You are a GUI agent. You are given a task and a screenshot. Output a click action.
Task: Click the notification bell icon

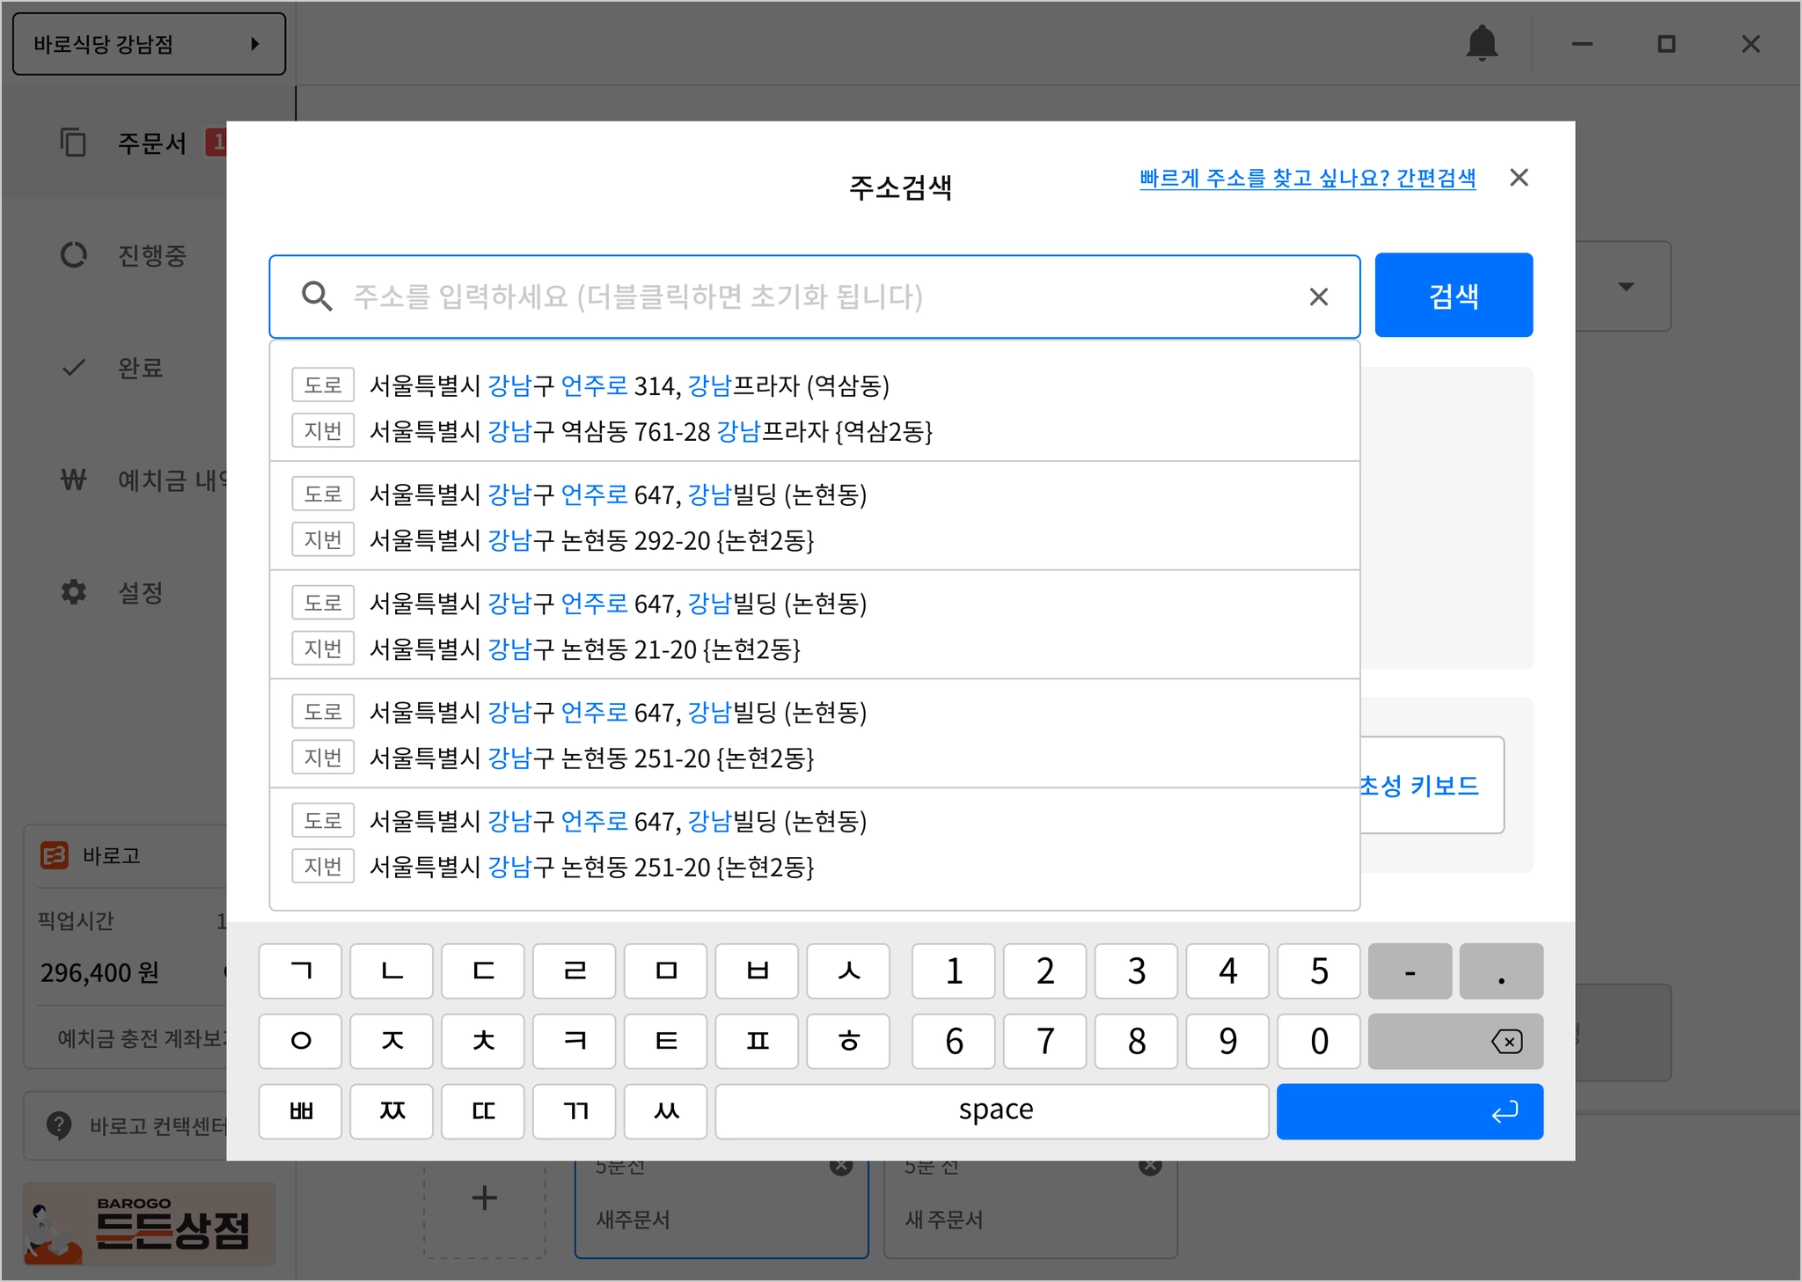pos(1482,43)
